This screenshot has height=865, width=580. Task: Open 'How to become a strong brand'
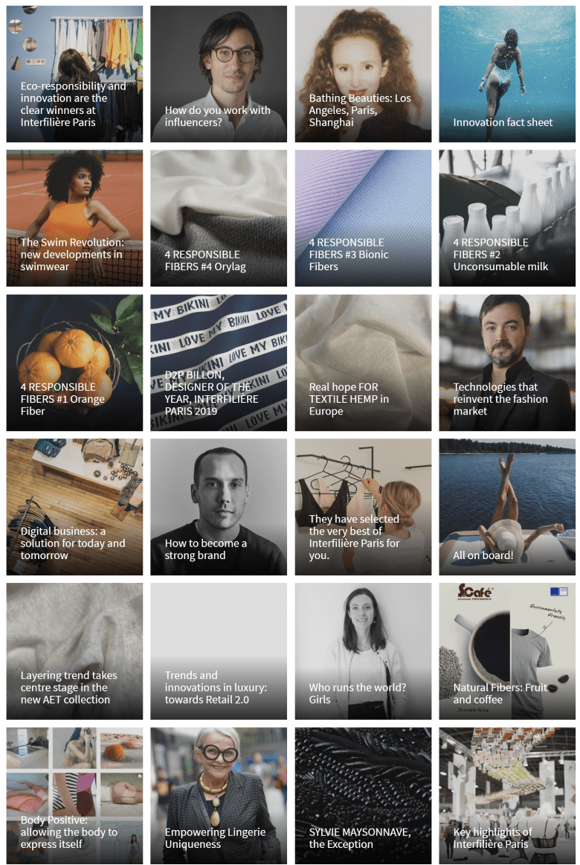pyautogui.click(x=219, y=507)
